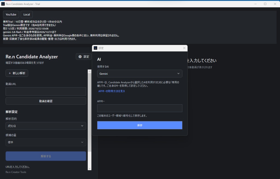The width and height of the screenshot is (280, 179).
Task: Minimize the Re.n Candidate Analyzer window
Action: (x=256, y=4)
